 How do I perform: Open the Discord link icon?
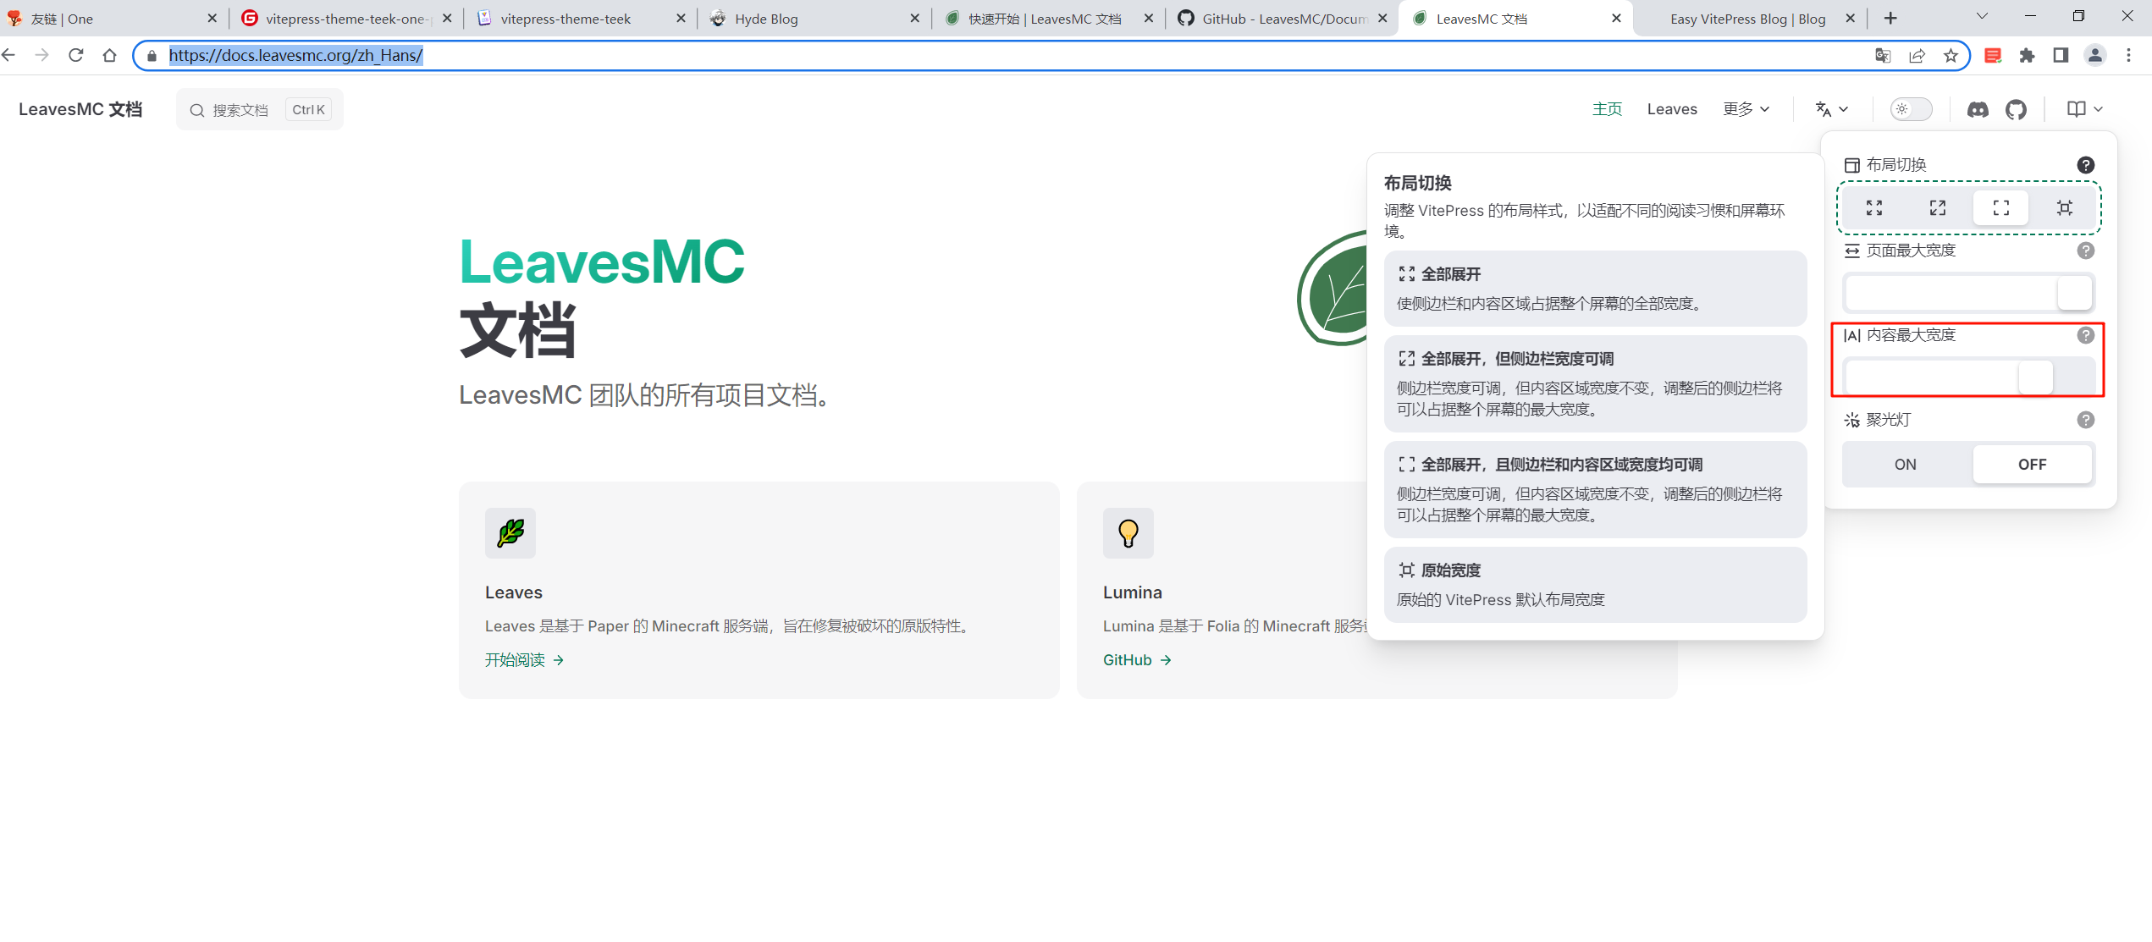pyautogui.click(x=1978, y=109)
